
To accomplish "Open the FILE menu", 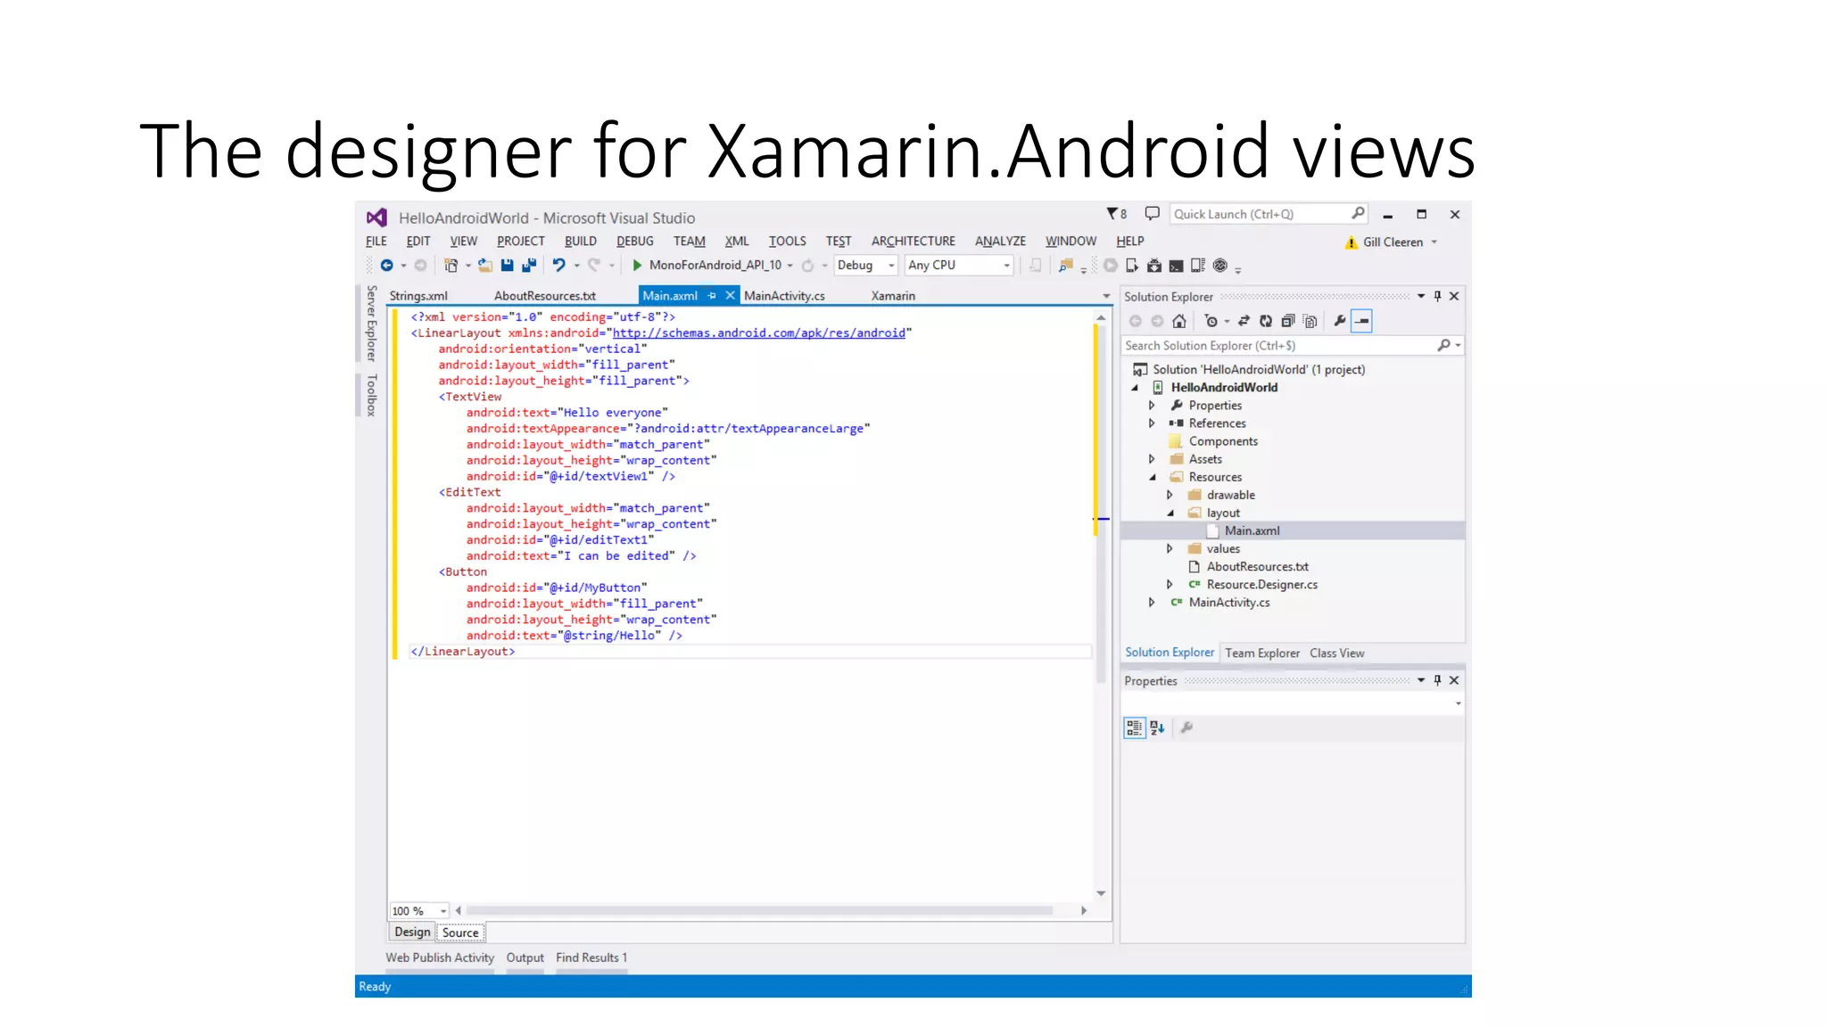I will click(x=376, y=242).
